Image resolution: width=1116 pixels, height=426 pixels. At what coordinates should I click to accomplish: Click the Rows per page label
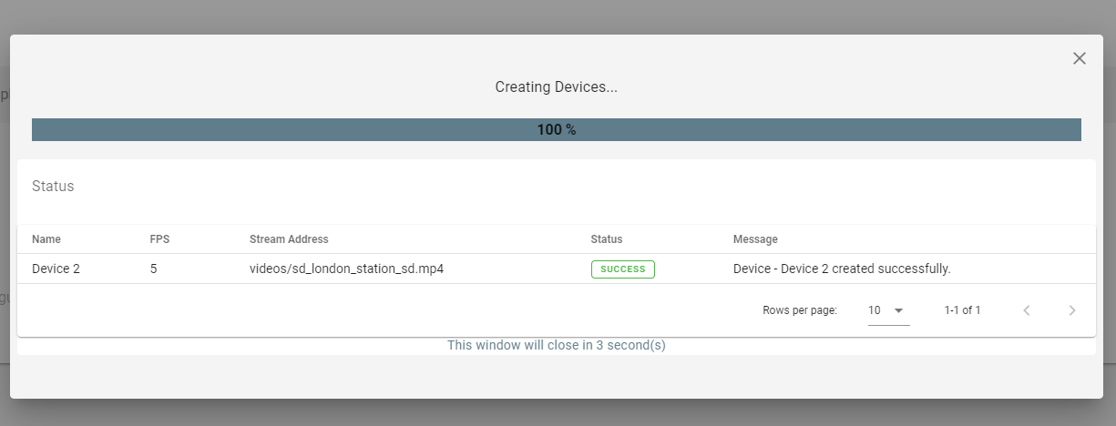coord(799,310)
